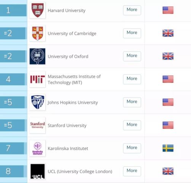Show More info for University of Oxford
This screenshot has width=191, height=183.
click(x=132, y=56)
